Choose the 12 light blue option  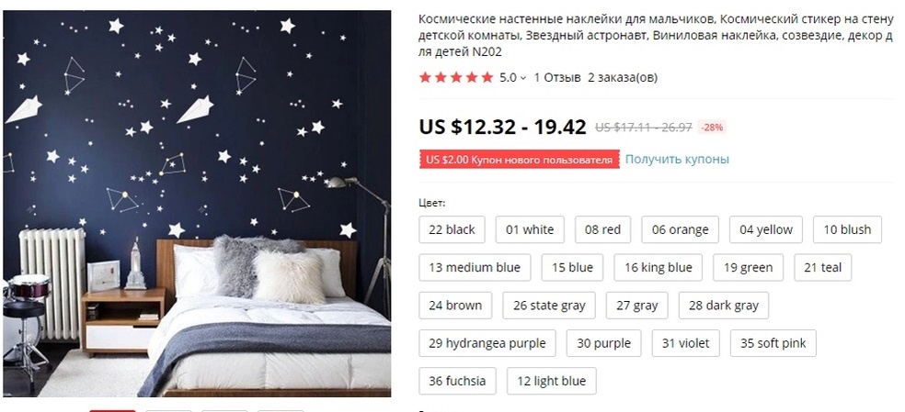(551, 381)
